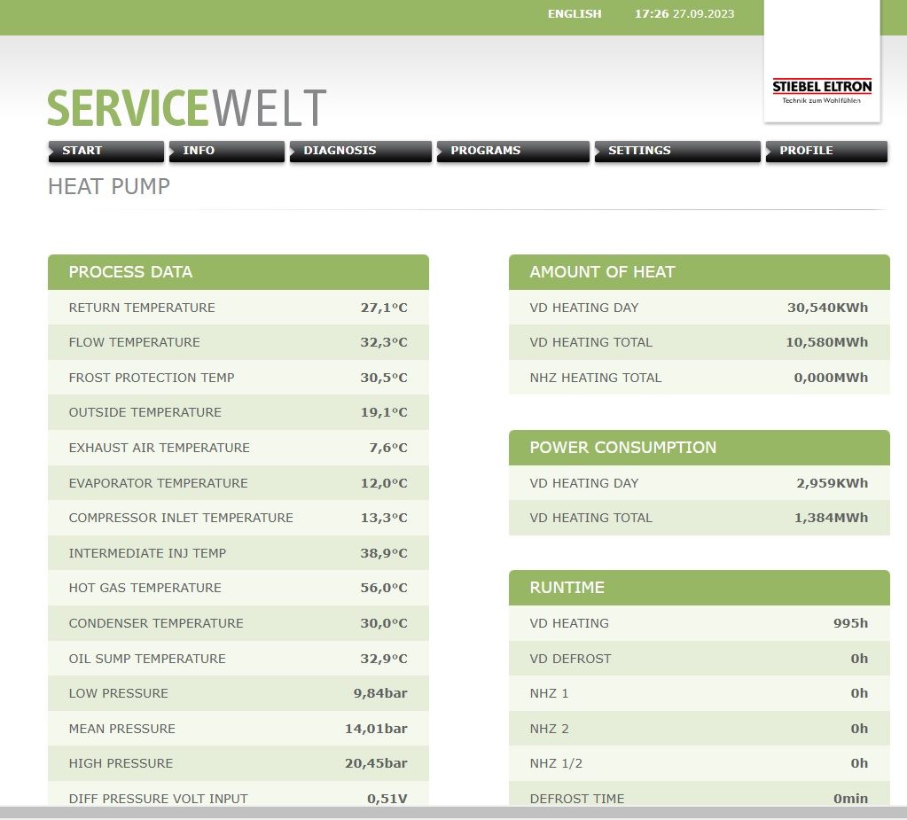
Task: Click the ENGLISH language link
Action: [575, 14]
